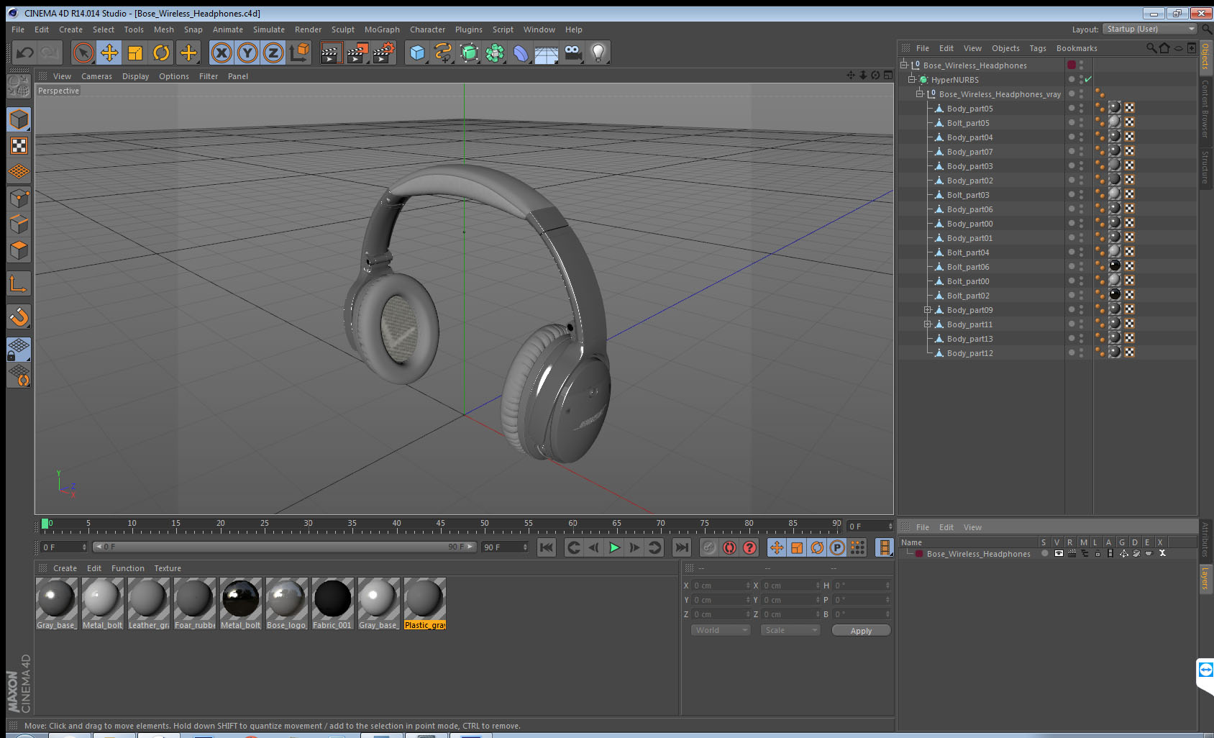Toggle snapping magnet icon
The height and width of the screenshot is (738, 1214).
point(19,316)
